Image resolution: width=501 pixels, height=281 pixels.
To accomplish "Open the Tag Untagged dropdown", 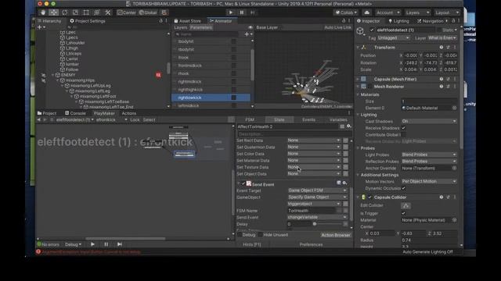I will 393,38.
